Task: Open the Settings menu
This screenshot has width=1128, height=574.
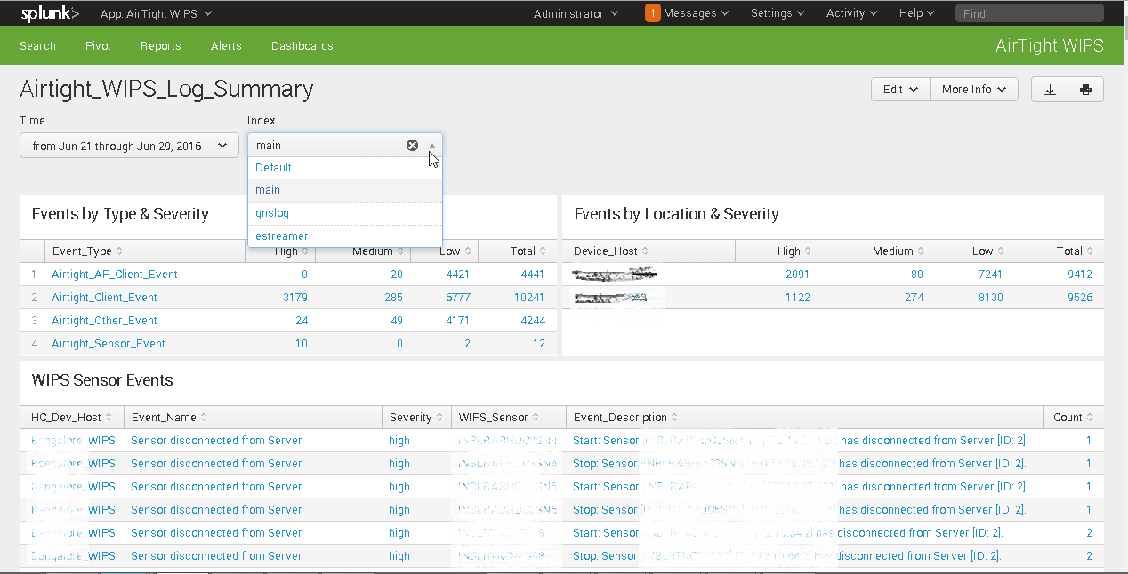Action: pyautogui.click(x=777, y=12)
